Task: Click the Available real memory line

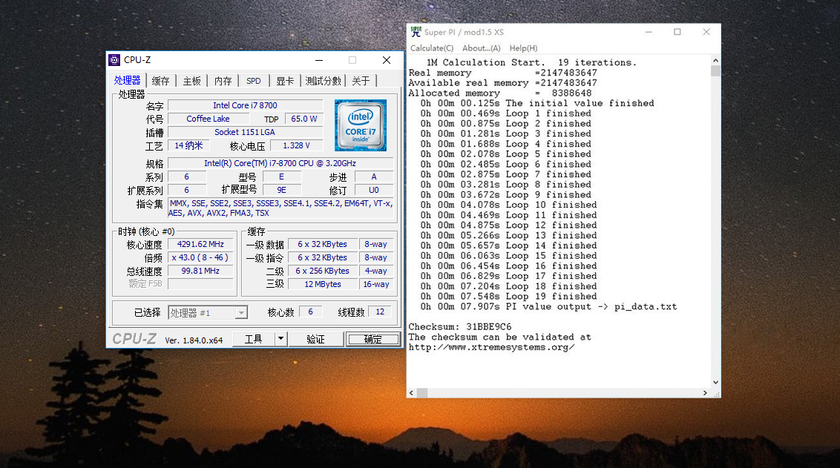Action: 503,83
